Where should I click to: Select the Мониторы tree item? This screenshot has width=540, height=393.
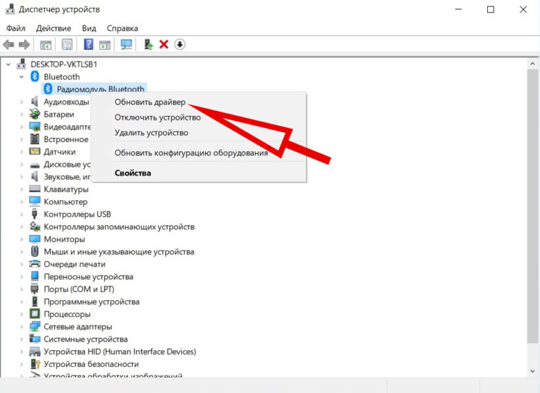coord(63,239)
